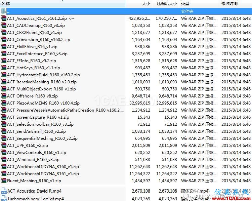
Task: Select file ACT_Acoustics_David R.mp4 by name
Action: pyautogui.click(x=34, y=191)
